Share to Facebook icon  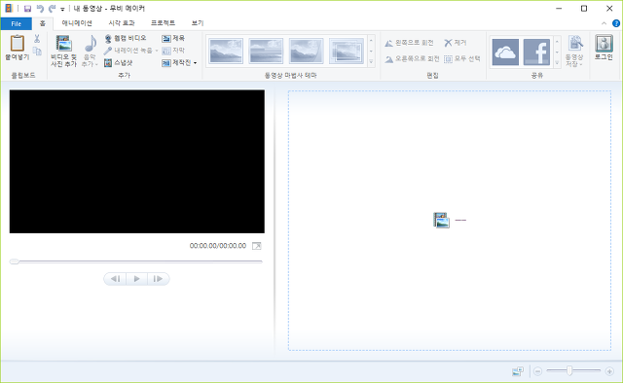click(x=536, y=52)
